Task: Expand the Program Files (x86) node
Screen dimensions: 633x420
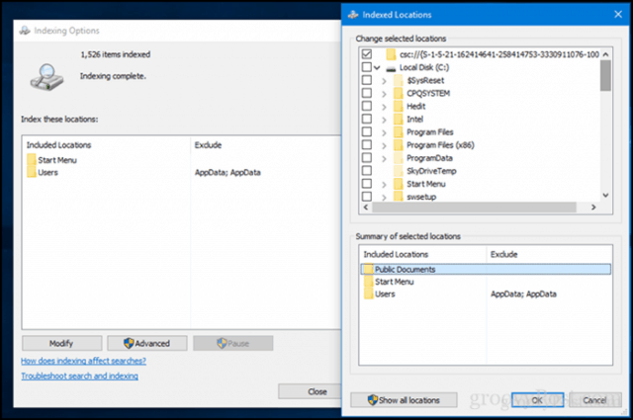Action: pos(385,145)
